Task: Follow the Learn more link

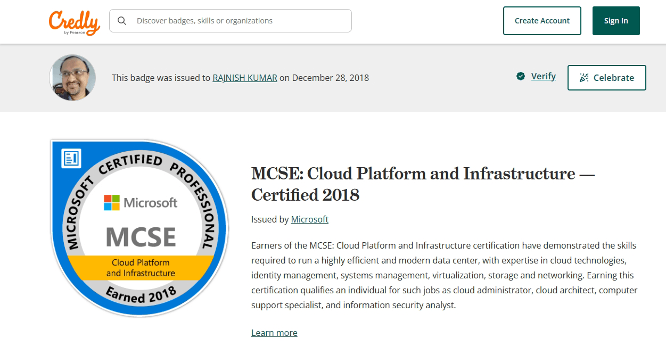Action: pyautogui.click(x=274, y=333)
